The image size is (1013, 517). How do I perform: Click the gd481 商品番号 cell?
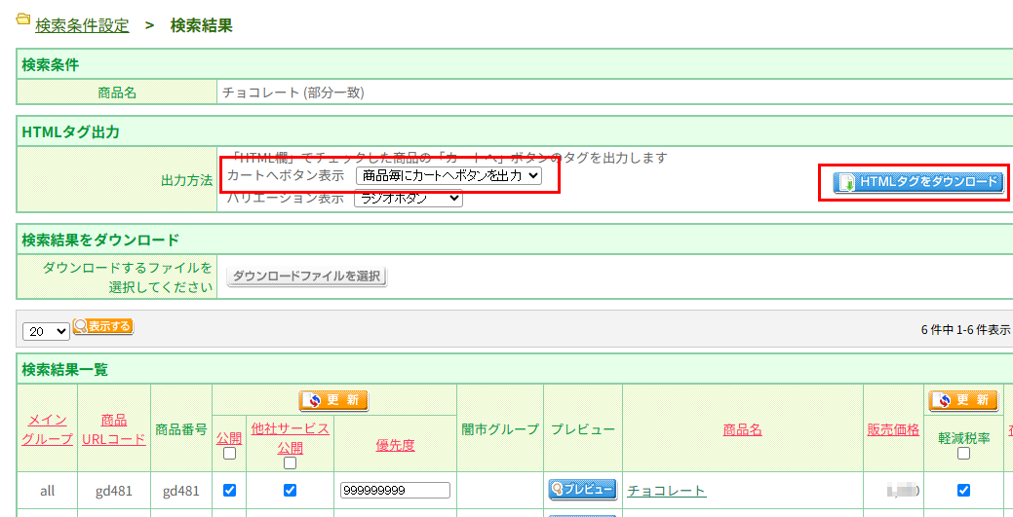click(x=181, y=491)
